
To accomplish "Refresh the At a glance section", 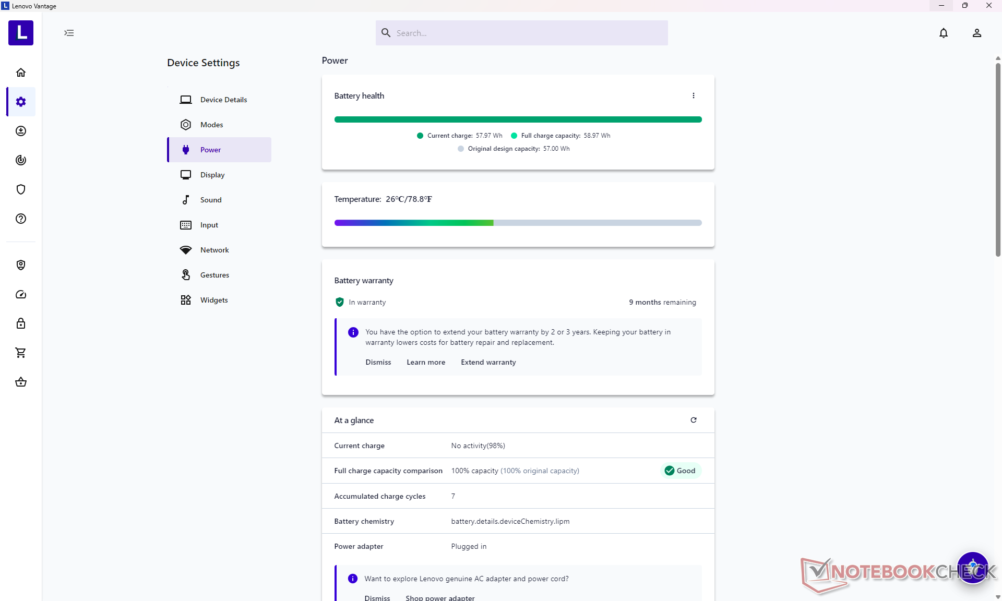I will point(693,420).
